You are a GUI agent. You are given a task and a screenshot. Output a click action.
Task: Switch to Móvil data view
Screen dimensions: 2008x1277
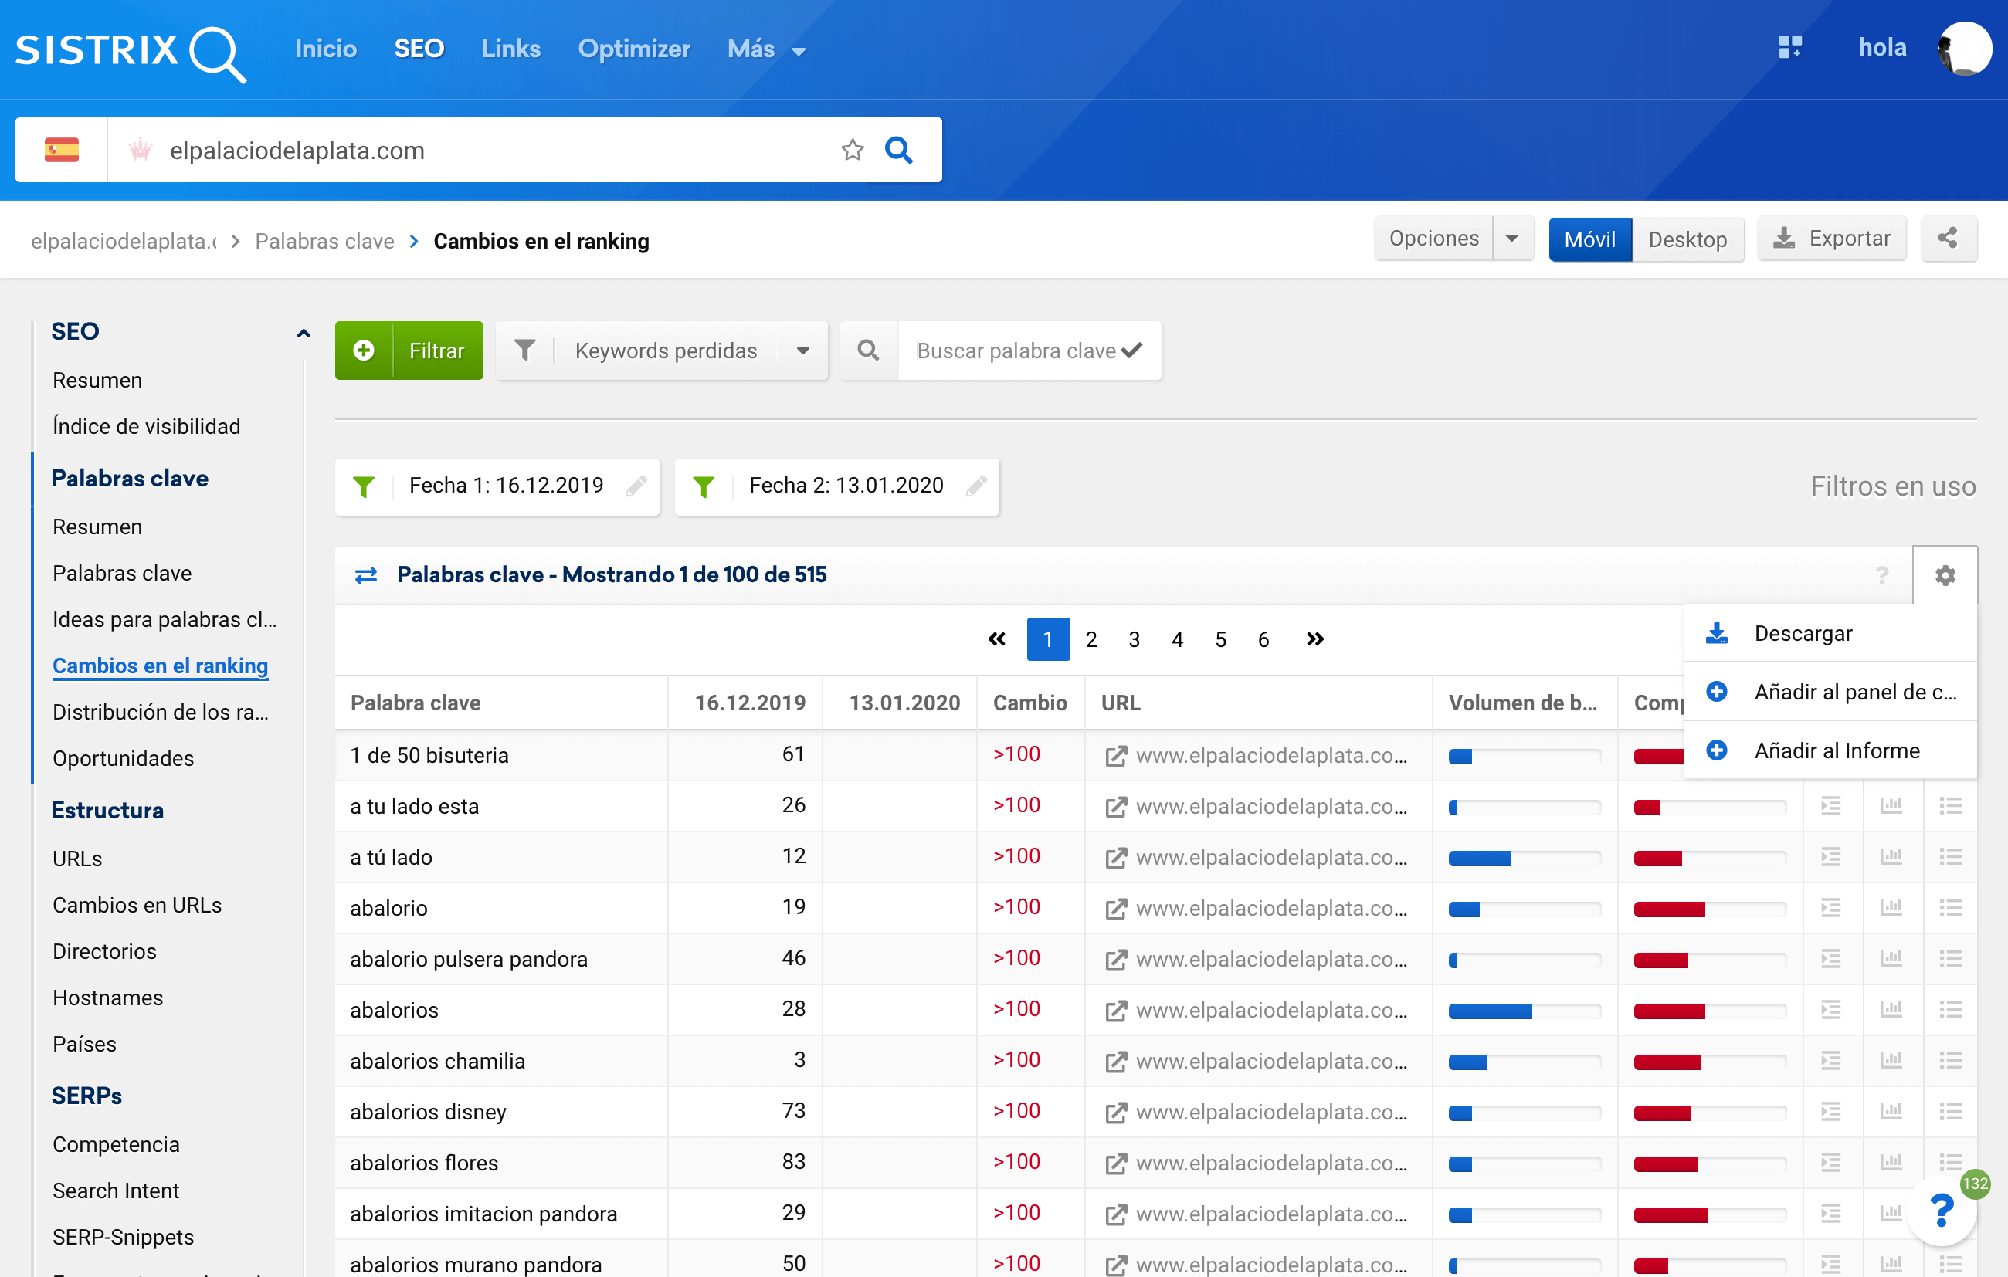tap(1589, 240)
